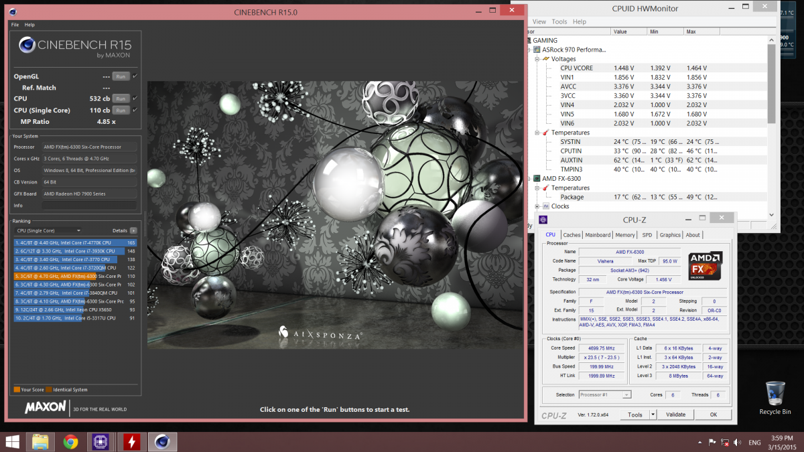
Task: Click the Validate button in CPU-Z
Action: (x=675, y=415)
